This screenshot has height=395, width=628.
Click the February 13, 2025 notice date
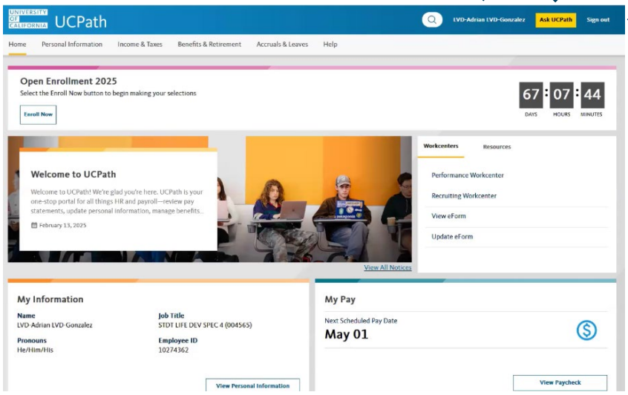pos(62,226)
